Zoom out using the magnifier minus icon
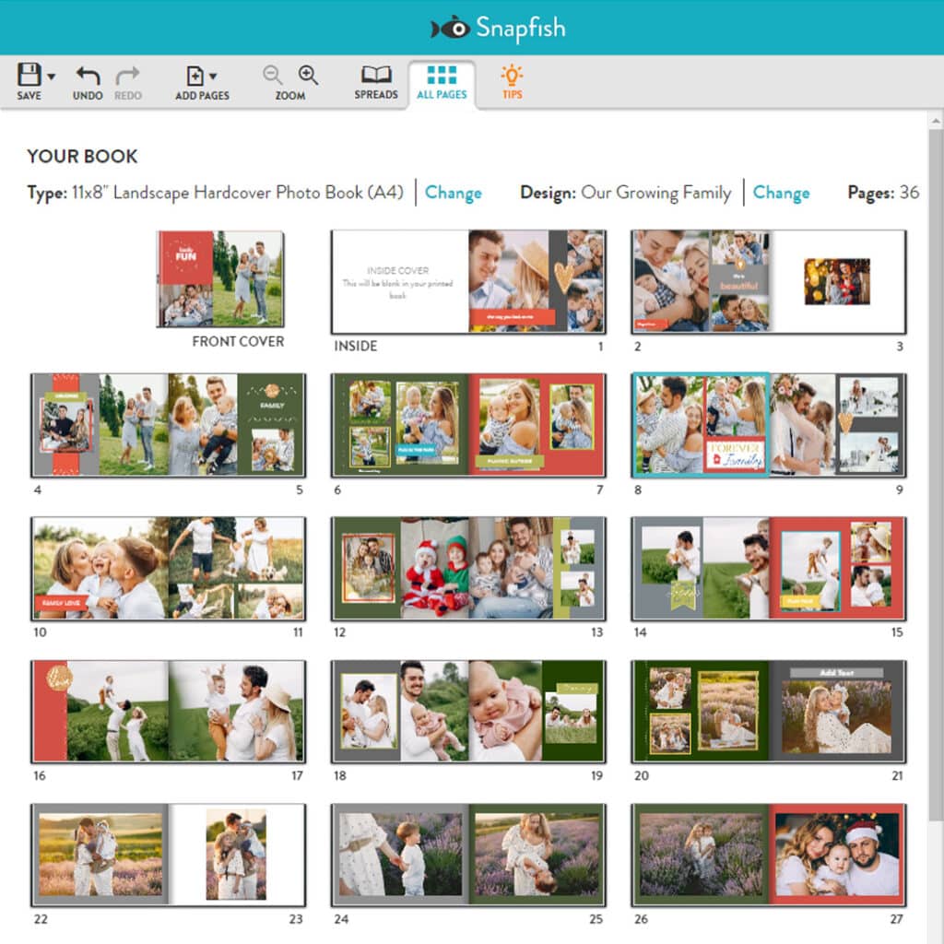The height and width of the screenshot is (944, 944). pos(272,76)
